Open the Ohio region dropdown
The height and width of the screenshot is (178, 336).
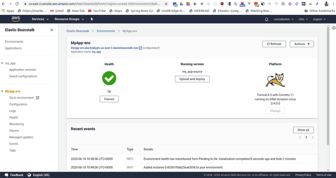tap(303, 19)
